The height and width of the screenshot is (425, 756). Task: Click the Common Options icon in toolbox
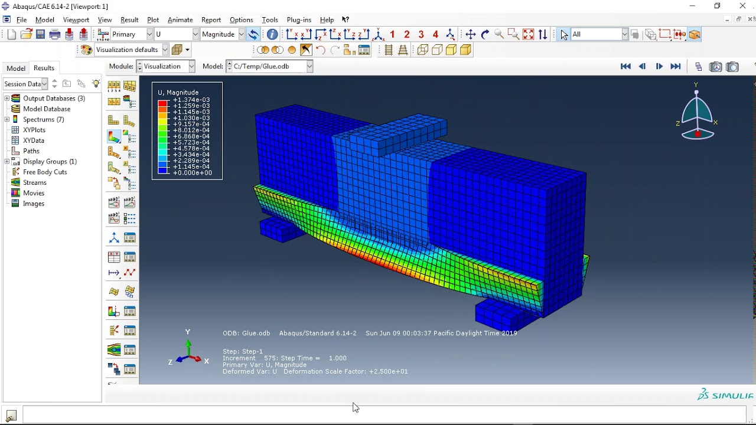(x=114, y=87)
